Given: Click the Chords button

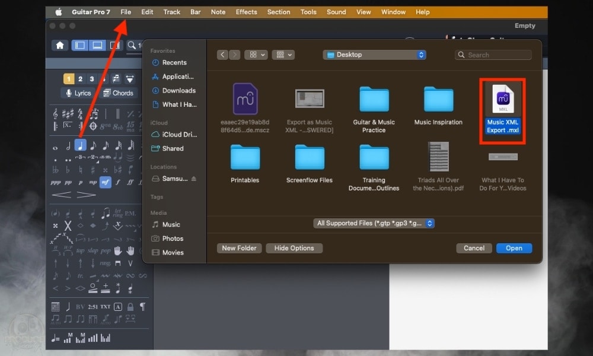Looking at the screenshot, I should (118, 93).
